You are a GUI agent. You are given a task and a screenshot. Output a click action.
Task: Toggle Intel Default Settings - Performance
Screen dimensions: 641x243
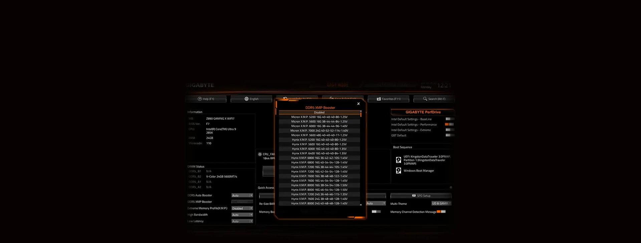449,124
